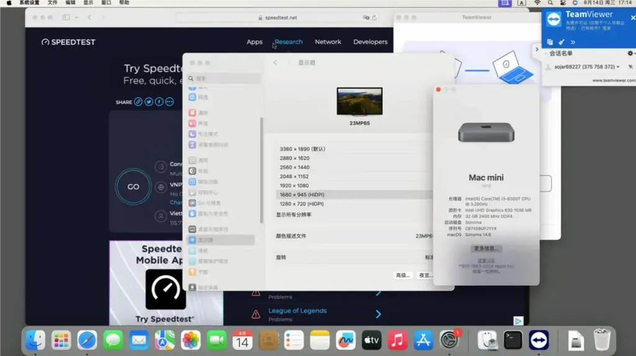This screenshot has height=356, width=636.
Task: Open the Music app in Dock
Action: click(397, 340)
